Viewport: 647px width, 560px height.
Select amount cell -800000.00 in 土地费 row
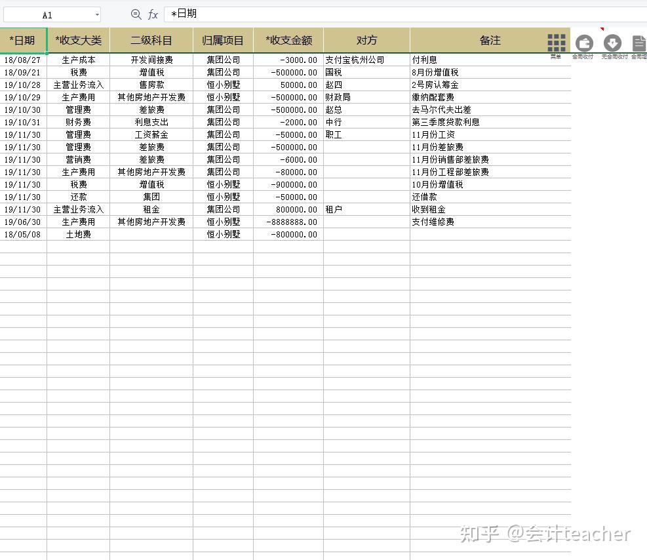tap(288, 234)
